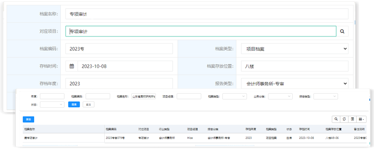
Task: Click the 档案编码 field showing 2023专
Action: coord(119,49)
